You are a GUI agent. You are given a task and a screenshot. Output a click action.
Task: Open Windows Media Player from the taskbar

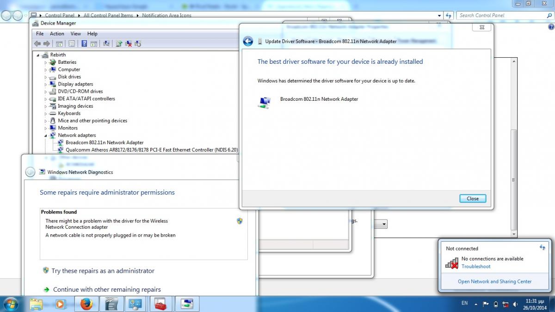coord(60,304)
